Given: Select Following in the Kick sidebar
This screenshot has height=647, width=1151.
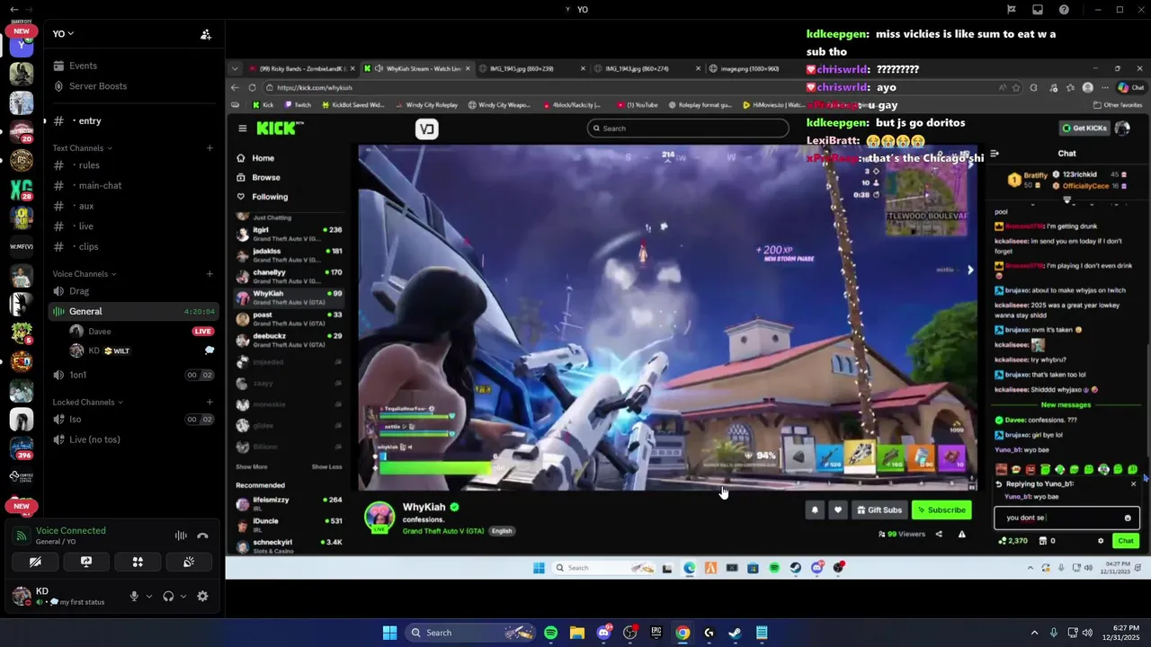Looking at the screenshot, I should pos(270,197).
